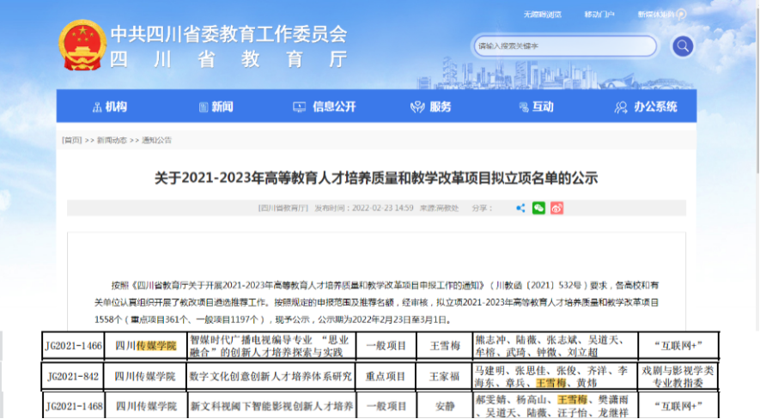Go to 首页 in the breadcrumb
The width and height of the screenshot is (760, 419).
[x=71, y=139]
